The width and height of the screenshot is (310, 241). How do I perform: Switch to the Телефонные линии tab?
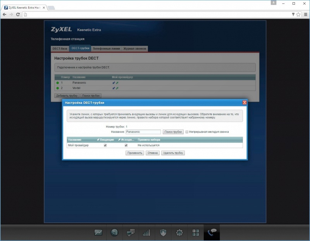(106, 48)
